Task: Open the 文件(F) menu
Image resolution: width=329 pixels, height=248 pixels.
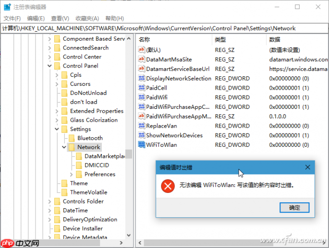Action: pos(12,18)
